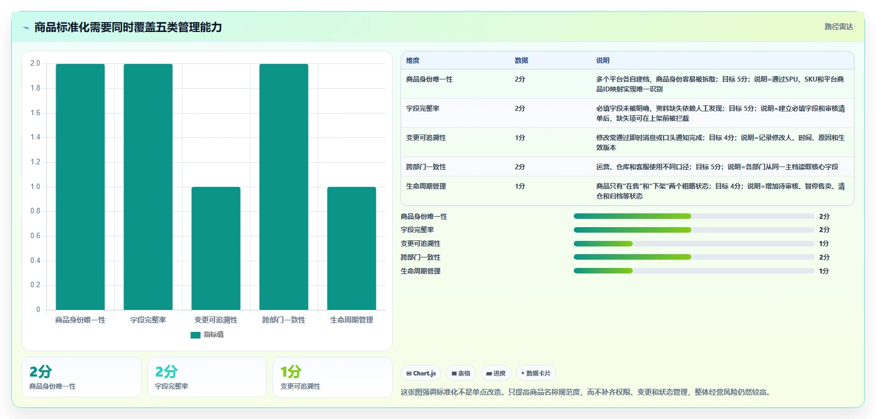Click the 1分 变更可追溯性 data card

coord(332,377)
